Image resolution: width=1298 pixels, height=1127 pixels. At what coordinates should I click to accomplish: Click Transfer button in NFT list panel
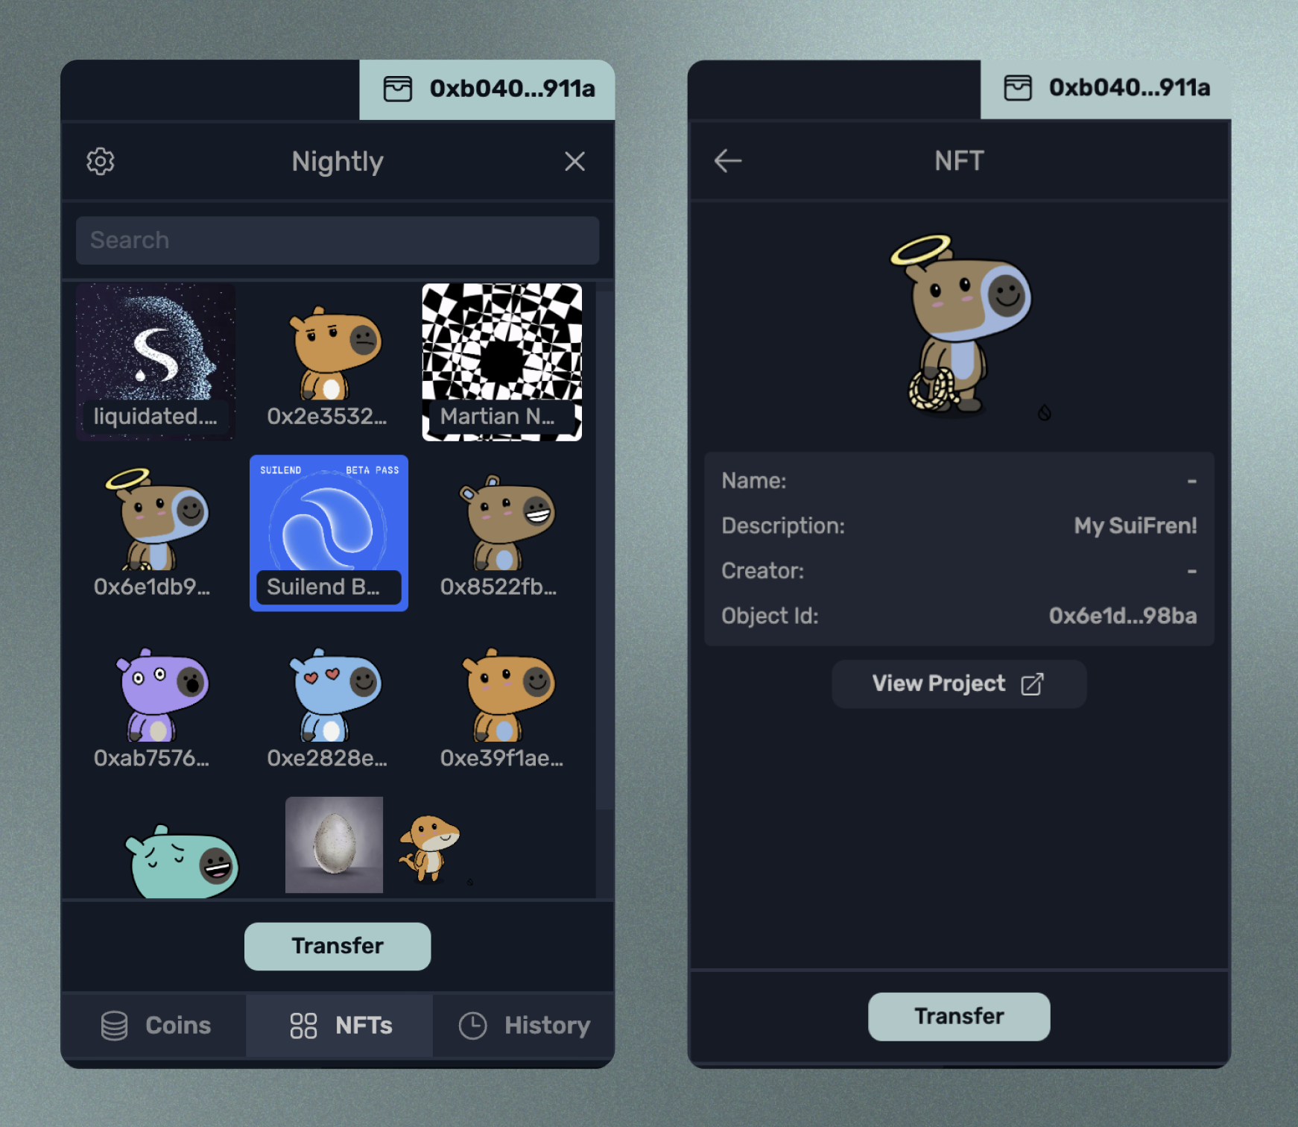338,946
